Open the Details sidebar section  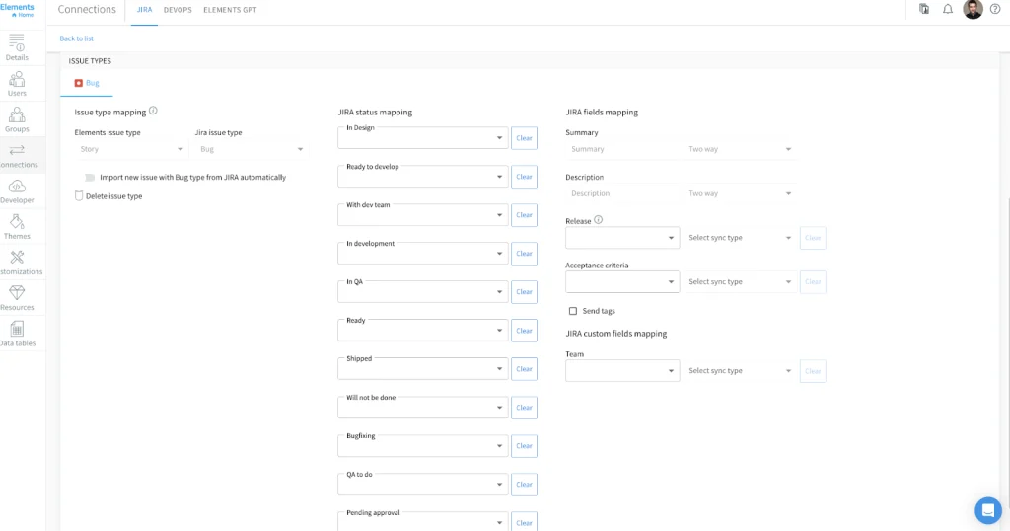[18, 47]
